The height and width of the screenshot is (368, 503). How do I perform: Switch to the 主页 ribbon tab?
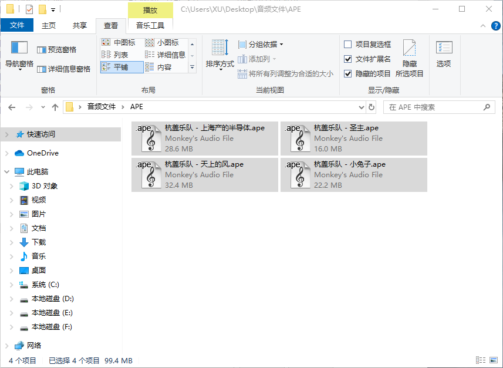tap(49, 25)
